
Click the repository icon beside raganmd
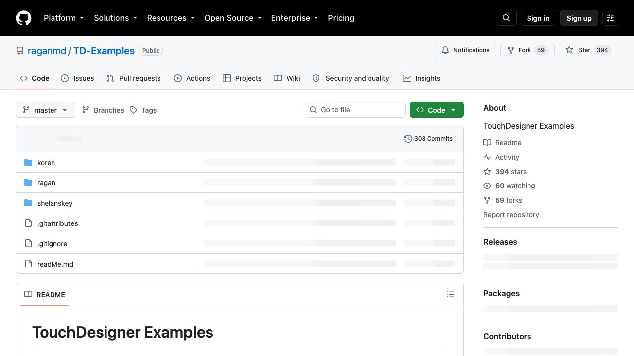point(20,51)
